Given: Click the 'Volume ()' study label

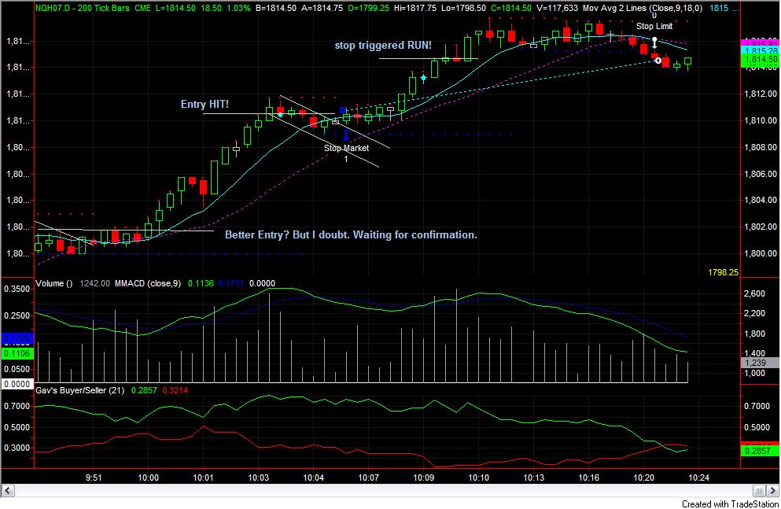Looking at the screenshot, I should (x=53, y=283).
